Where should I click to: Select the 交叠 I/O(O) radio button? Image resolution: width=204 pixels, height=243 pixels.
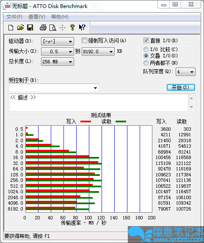pyautogui.click(x=146, y=56)
